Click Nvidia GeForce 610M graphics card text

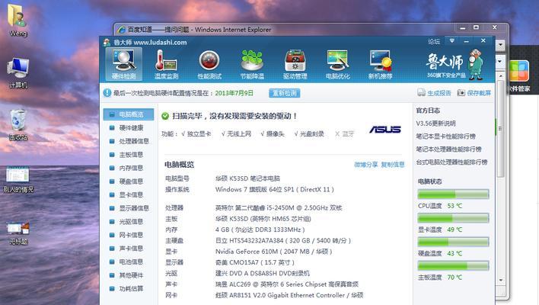click(x=273, y=252)
